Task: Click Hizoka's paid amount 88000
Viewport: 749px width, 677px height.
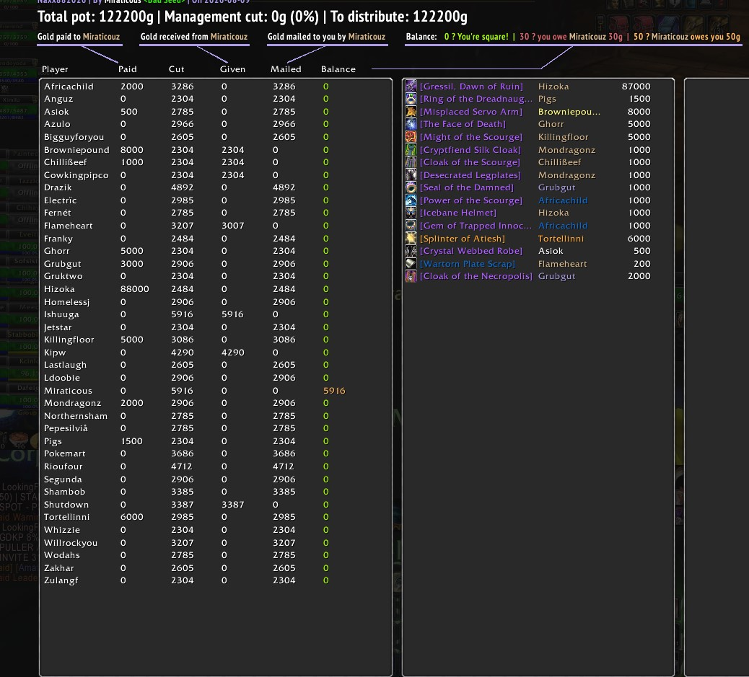Action: point(135,289)
